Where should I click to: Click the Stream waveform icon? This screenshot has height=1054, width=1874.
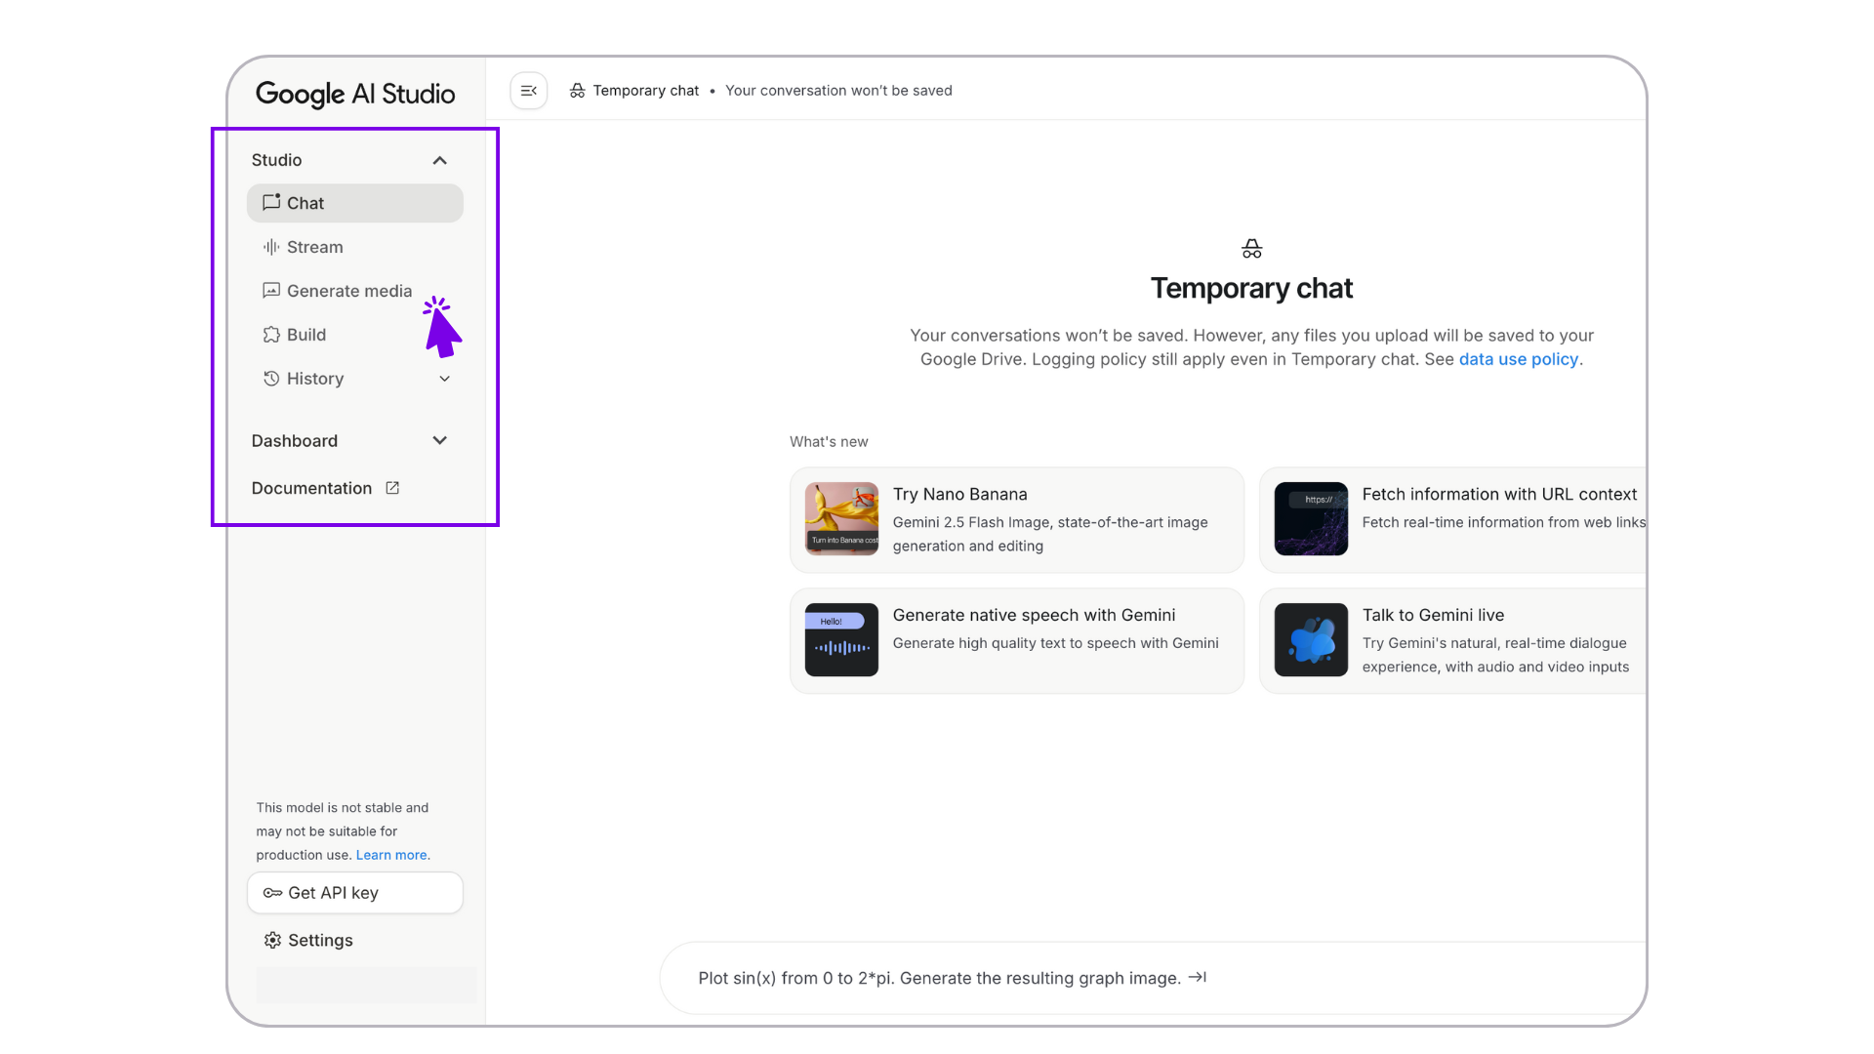(271, 247)
